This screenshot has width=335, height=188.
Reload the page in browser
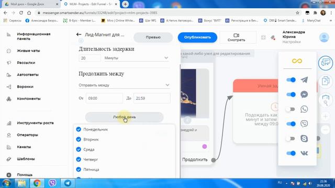coord(21,13)
